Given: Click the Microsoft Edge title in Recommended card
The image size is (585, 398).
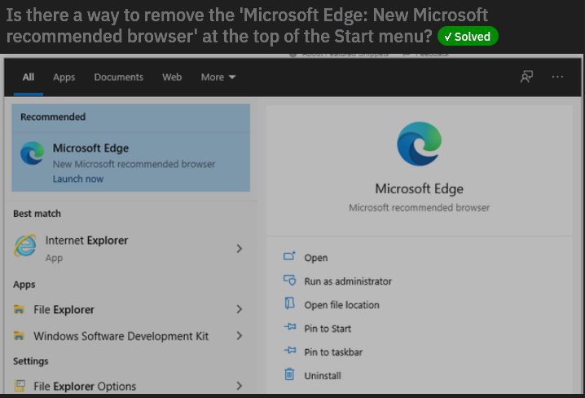Looking at the screenshot, I should click(x=90, y=148).
